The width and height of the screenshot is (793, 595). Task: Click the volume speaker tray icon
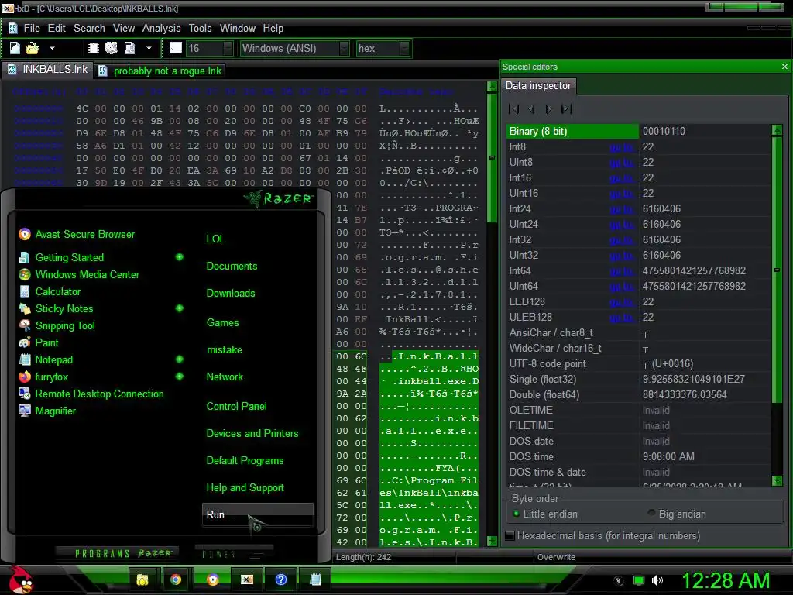(x=657, y=580)
